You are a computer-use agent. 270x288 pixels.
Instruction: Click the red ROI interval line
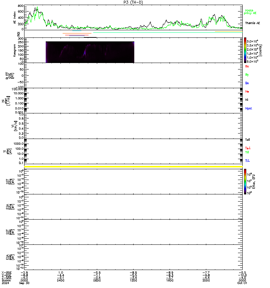[x=77, y=35]
